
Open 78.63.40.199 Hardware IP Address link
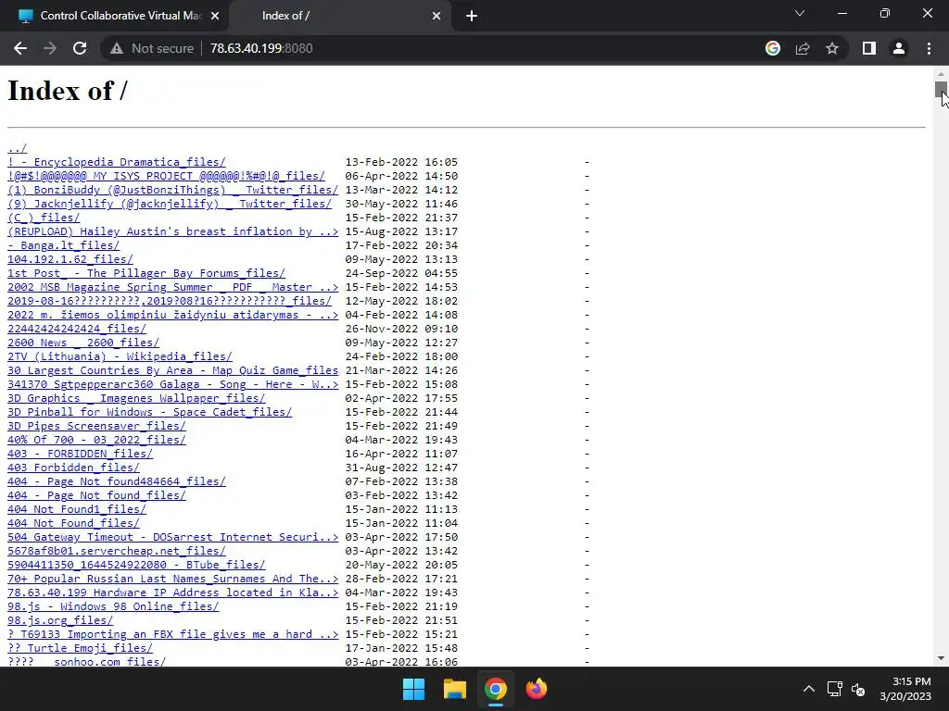(x=172, y=593)
